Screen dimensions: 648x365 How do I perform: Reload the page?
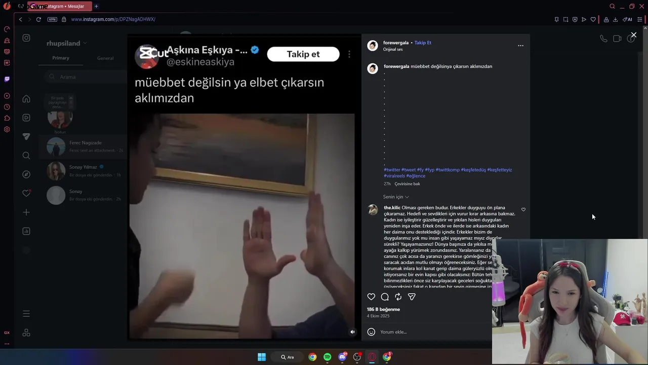pyautogui.click(x=38, y=19)
